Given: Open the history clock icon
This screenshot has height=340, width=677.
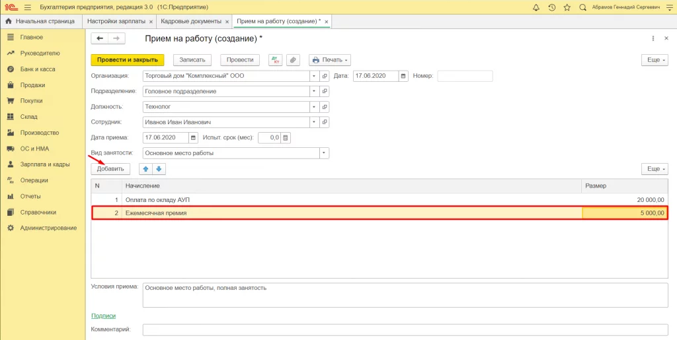Looking at the screenshot, I should coord(552,7).
